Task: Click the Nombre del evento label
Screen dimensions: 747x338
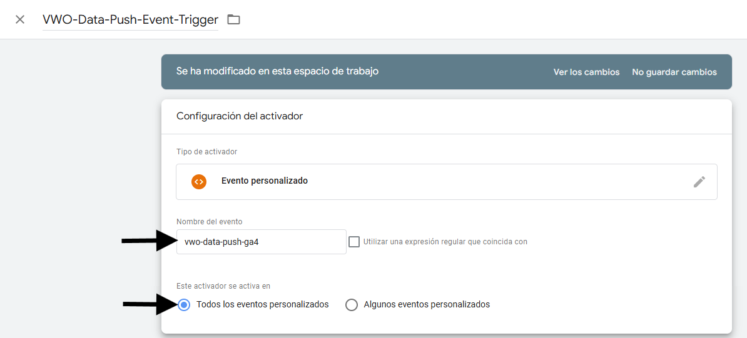Action: pyautogui.click(x=209, y=222)
